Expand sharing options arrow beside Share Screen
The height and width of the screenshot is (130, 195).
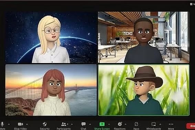(109, 124)
